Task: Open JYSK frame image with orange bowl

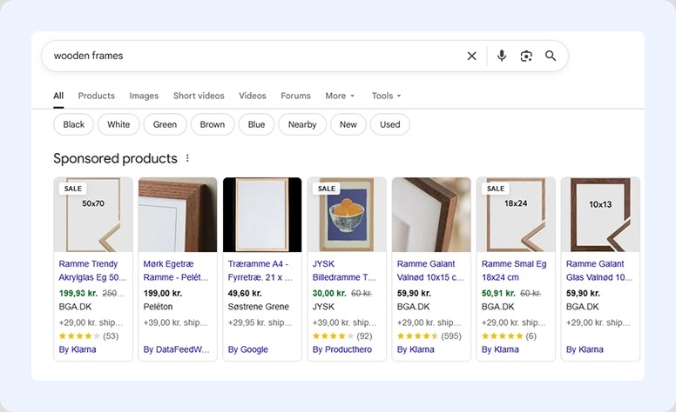Action: click(x=347, y=215)
